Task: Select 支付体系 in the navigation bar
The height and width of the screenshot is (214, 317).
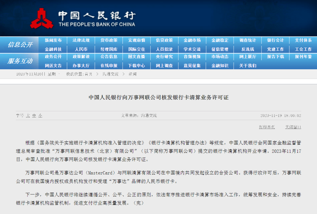Action: (303, 40)
